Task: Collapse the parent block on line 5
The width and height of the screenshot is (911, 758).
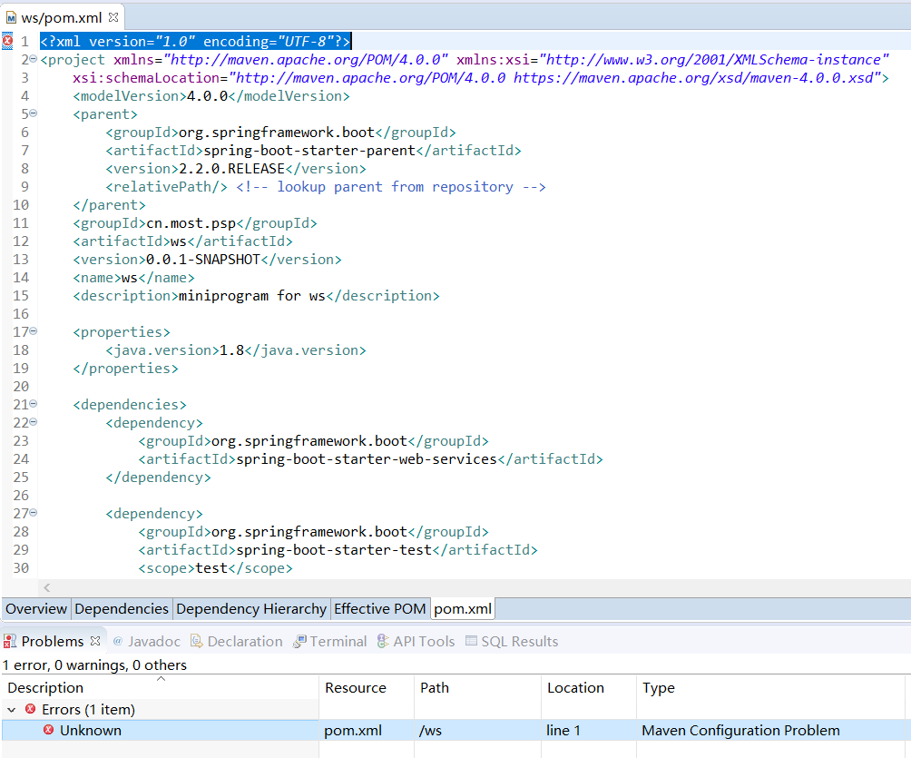Action: click(32, 113)
